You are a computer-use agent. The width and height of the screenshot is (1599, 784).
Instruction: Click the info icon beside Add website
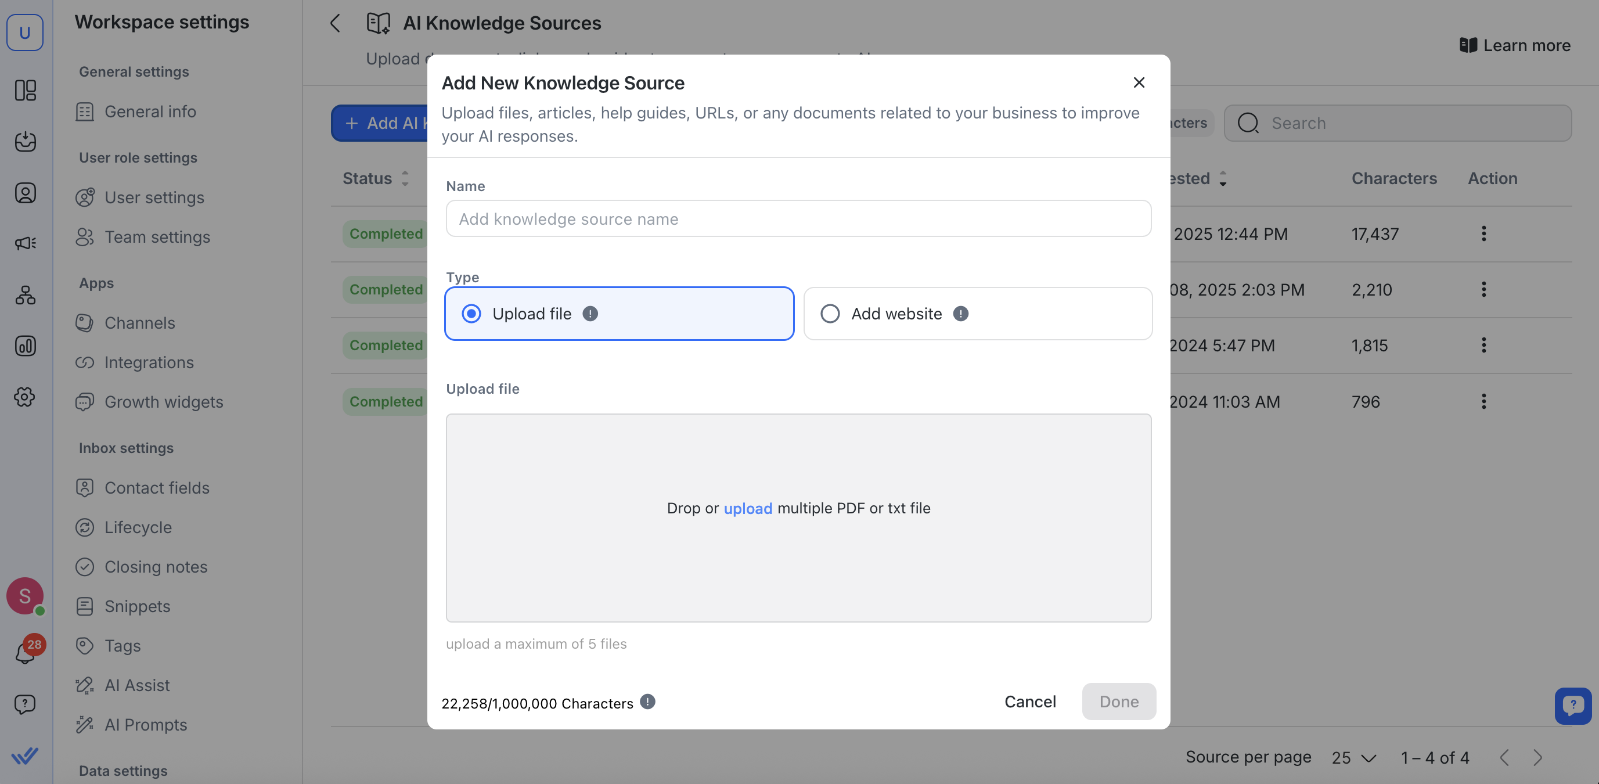pos(960,314)
